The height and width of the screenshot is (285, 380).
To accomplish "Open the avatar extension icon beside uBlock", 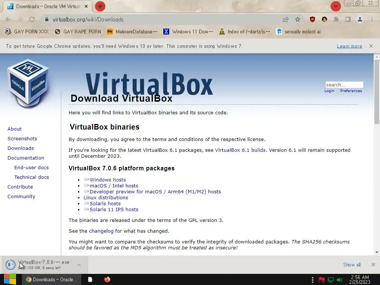I will (x=324, y=19).
